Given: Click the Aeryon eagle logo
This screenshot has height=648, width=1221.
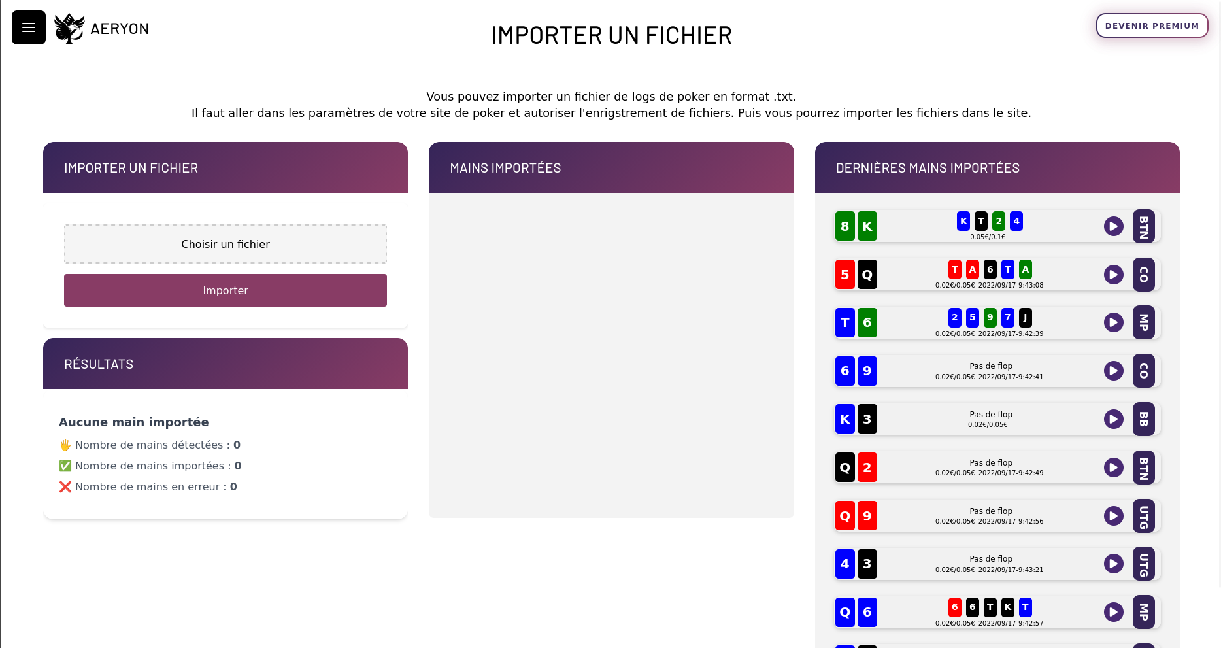Looking at the screenshot, I should click(69, 27).
